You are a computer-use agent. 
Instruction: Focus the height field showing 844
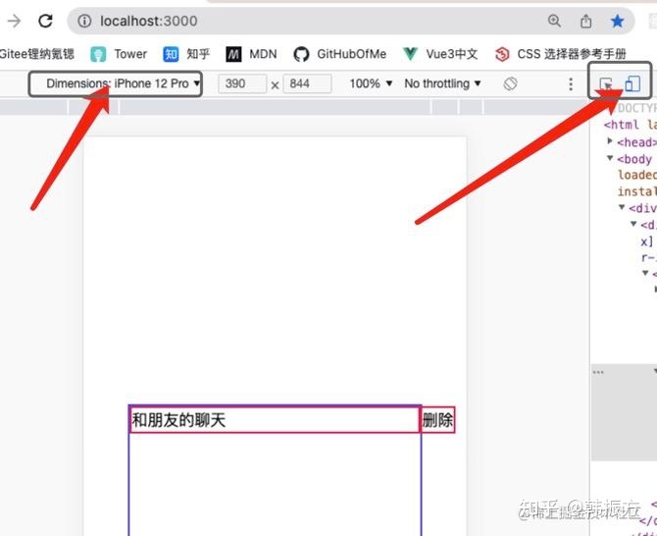307,83
